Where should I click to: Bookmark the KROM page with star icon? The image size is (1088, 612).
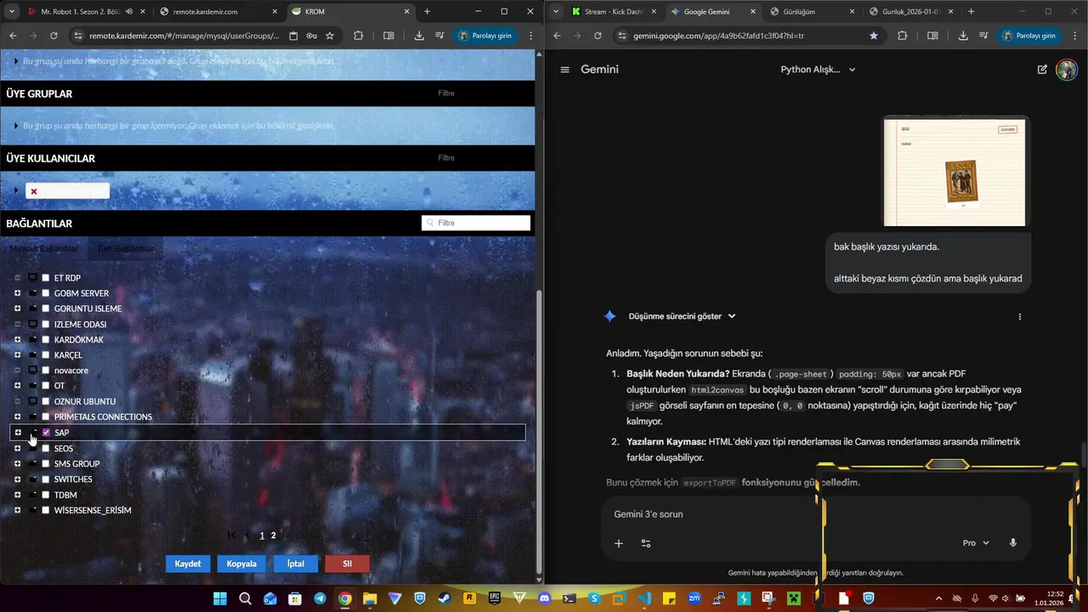coord(330,36)
